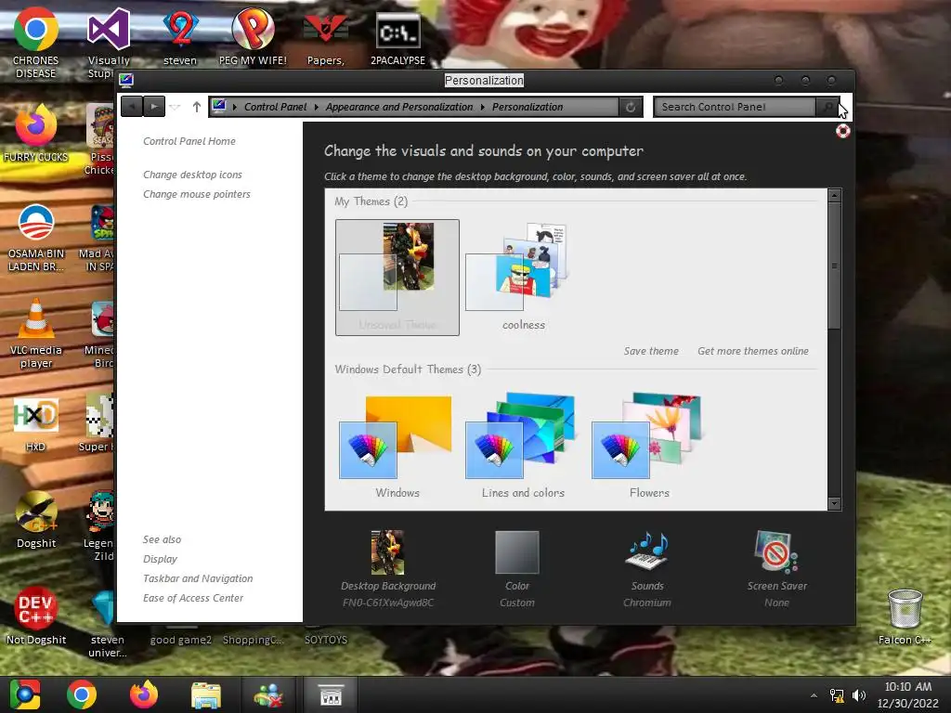Select the Flowers theme

click(x=649, y=446)
